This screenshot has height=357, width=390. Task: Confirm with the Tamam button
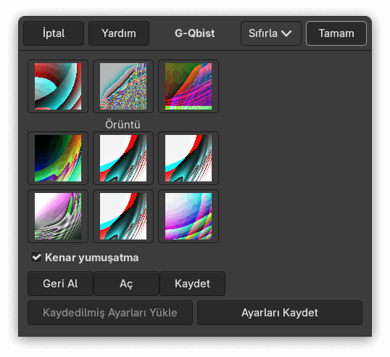tap(336, 33)
